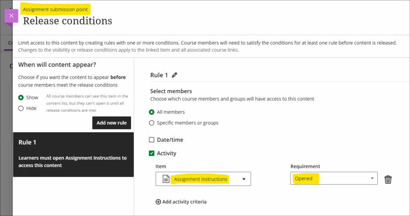Click the pencil icon to rename Rule 1

[x=174, y=75]
